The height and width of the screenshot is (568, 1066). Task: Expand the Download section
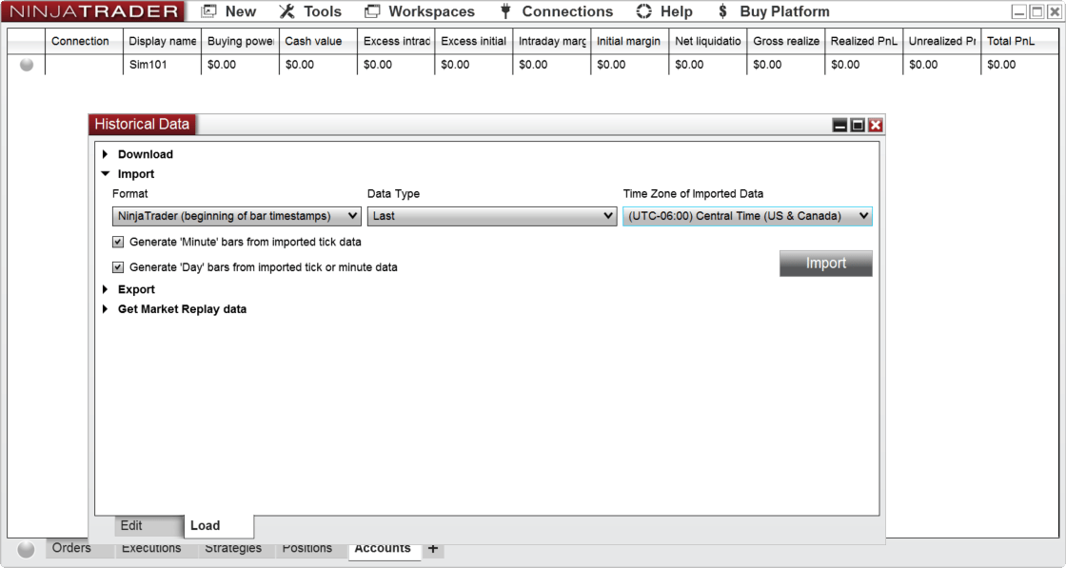coord(105,153)
